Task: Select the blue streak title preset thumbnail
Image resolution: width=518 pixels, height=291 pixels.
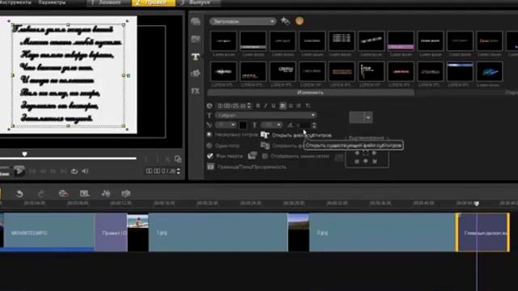Action: pyautogui.click(x=460, y=71)
